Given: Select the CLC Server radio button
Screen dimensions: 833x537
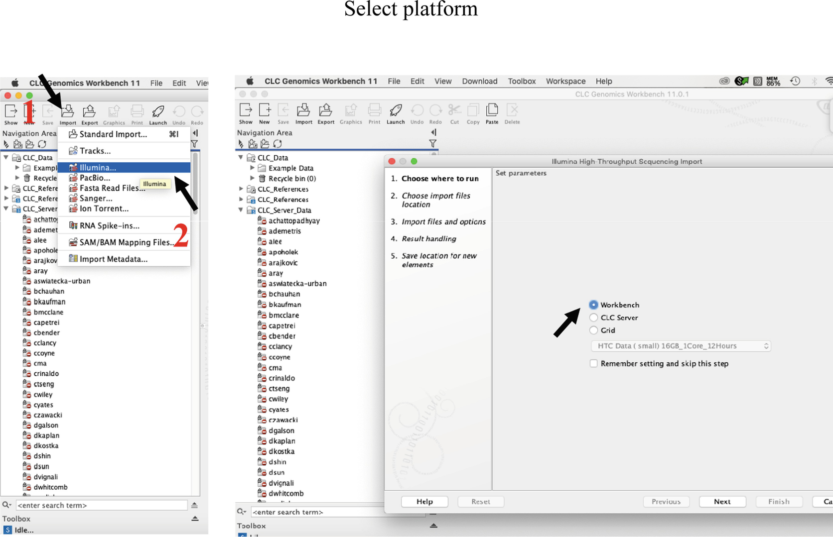Looking at the screenshot, I should point(593,318).
